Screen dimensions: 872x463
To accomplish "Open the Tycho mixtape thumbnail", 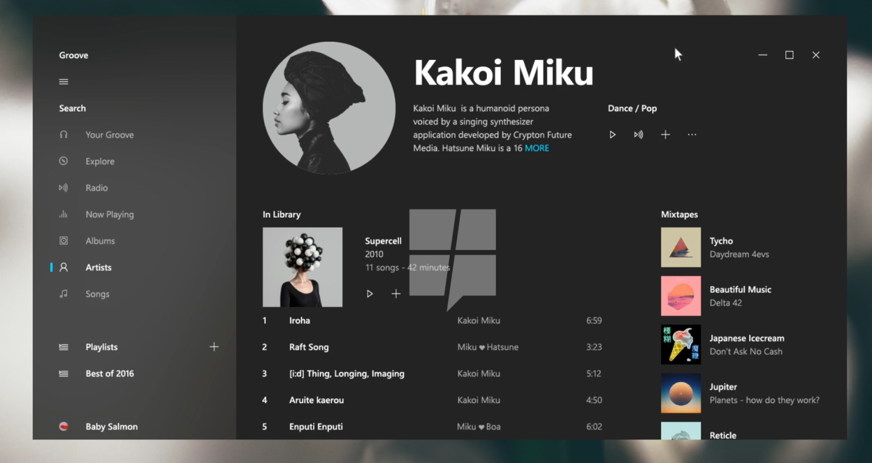I will pos(681,247).
